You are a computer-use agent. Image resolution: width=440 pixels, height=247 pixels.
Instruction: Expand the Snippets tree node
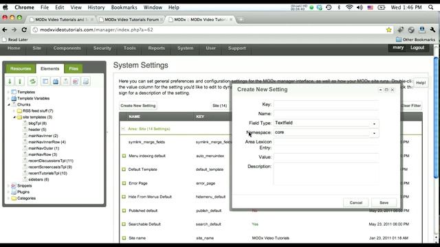(8, 186)
